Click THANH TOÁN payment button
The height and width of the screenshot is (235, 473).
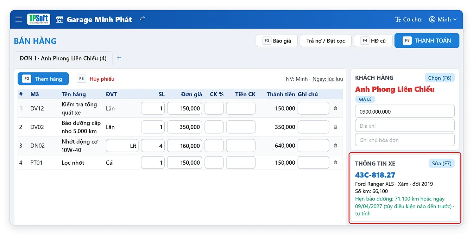tap(427, 40)
